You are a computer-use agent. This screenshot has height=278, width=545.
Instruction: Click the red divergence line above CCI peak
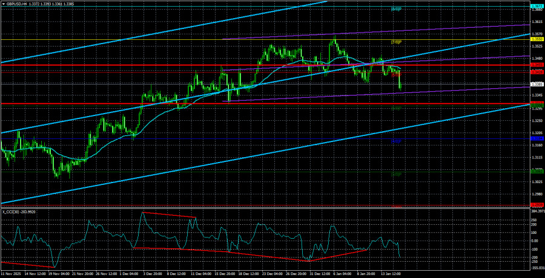[168, 215]
